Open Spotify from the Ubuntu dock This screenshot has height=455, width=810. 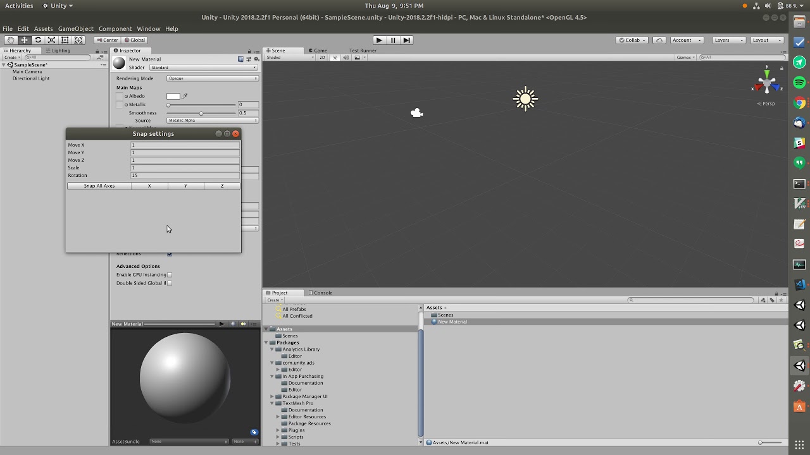point(799,83)
